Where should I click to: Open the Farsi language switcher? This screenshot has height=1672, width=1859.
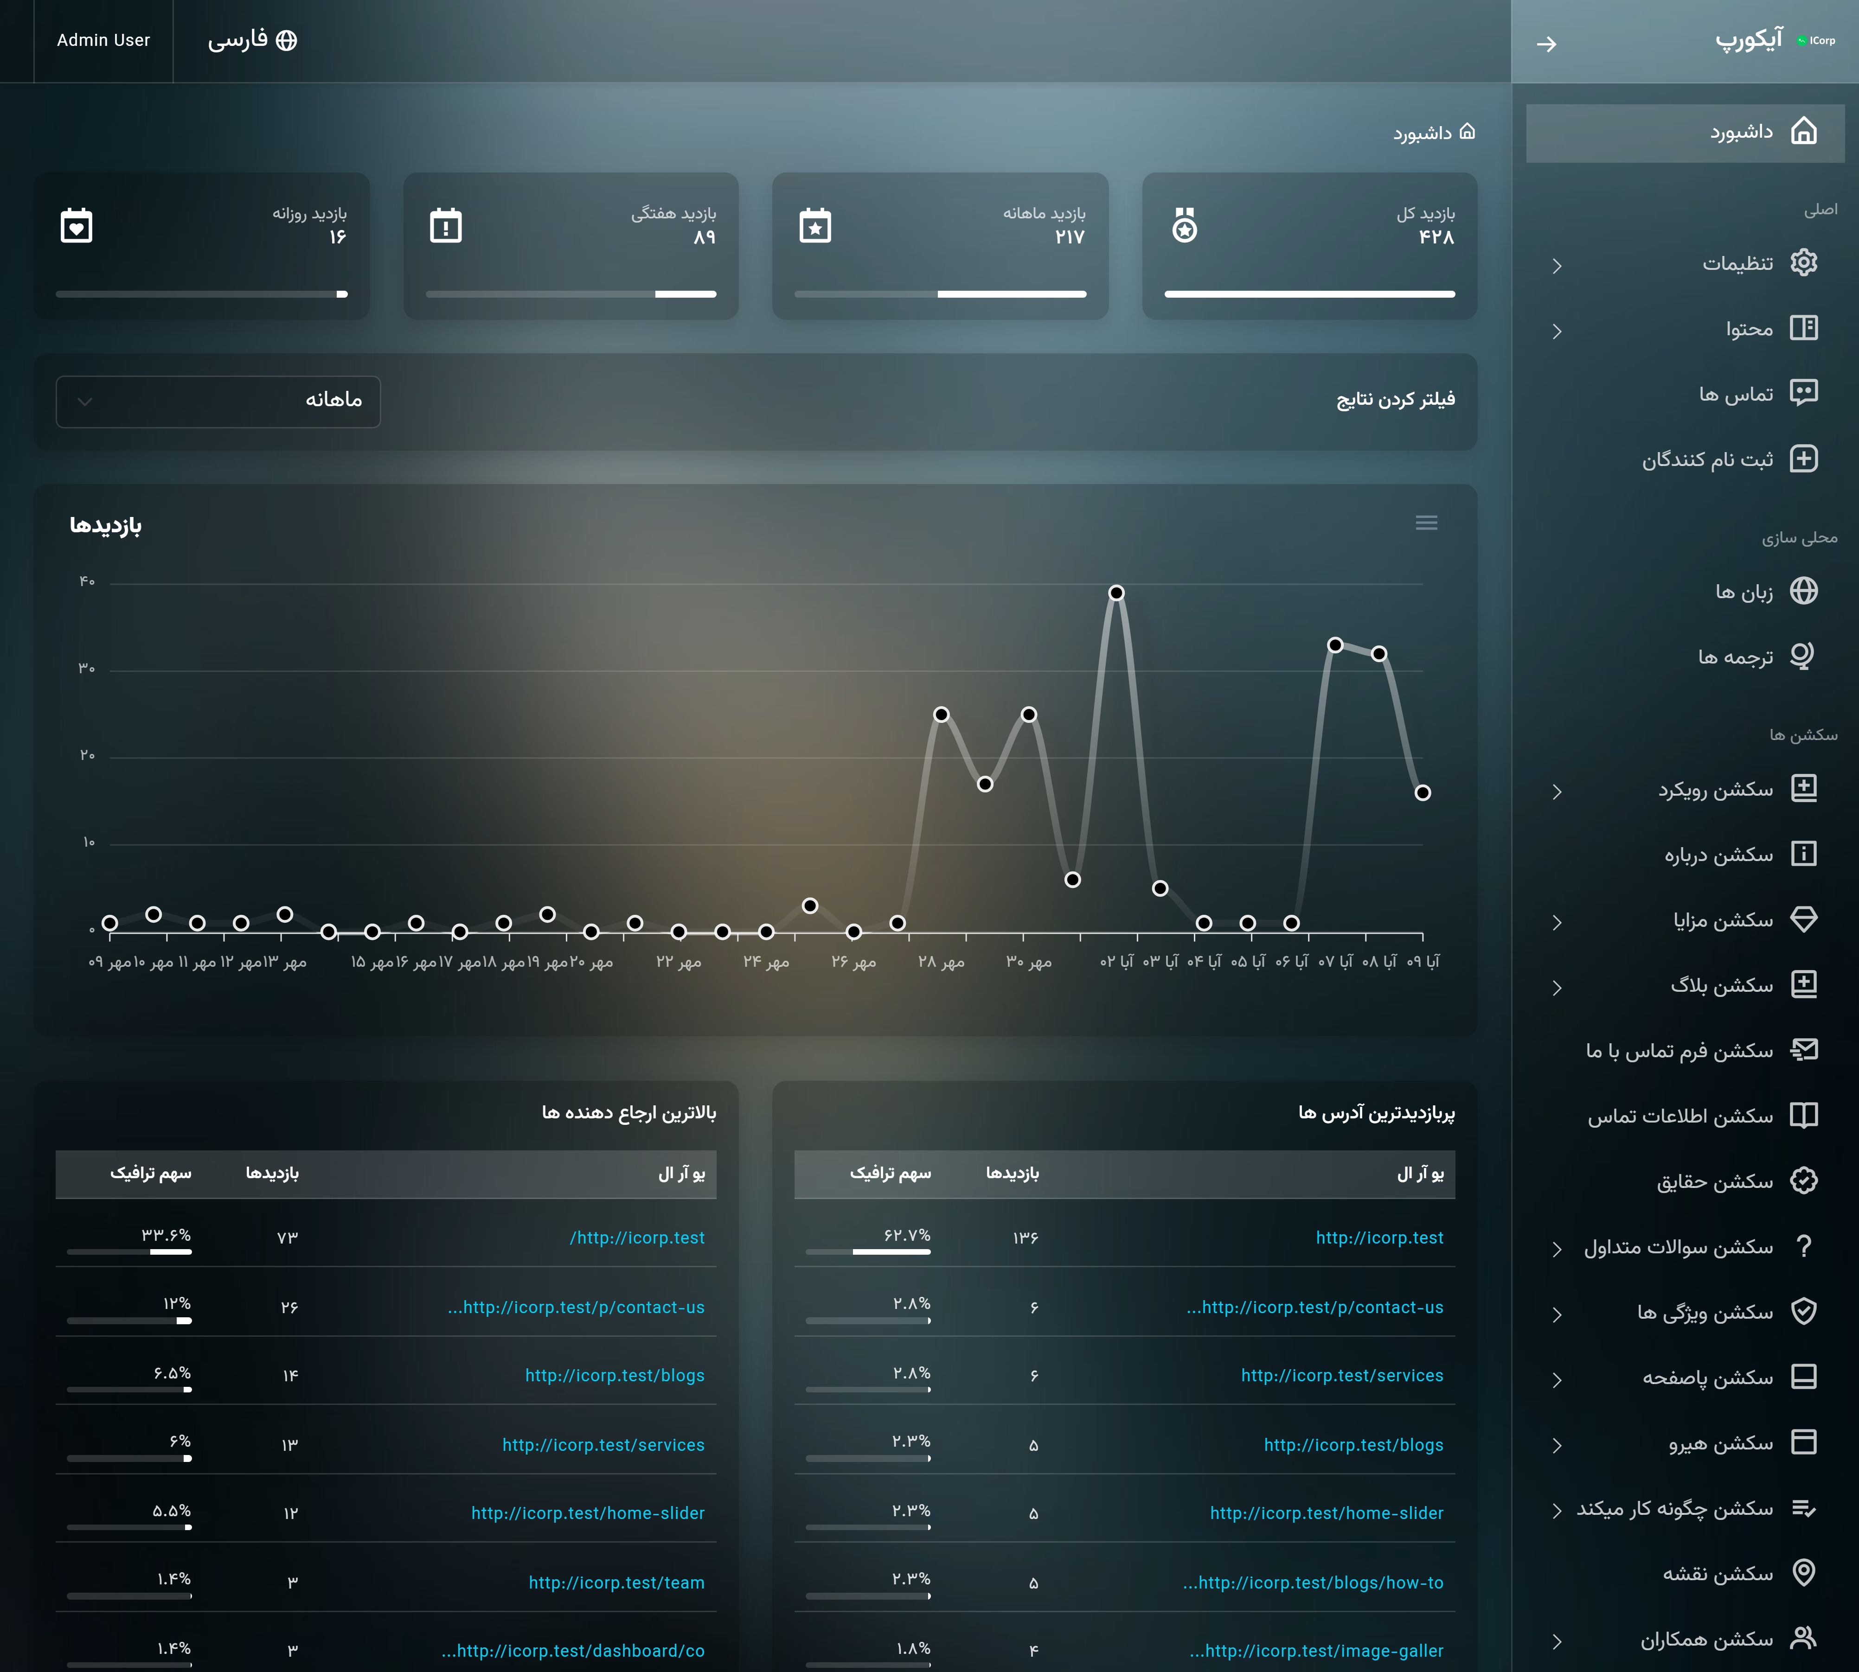(x=252, y=40)
